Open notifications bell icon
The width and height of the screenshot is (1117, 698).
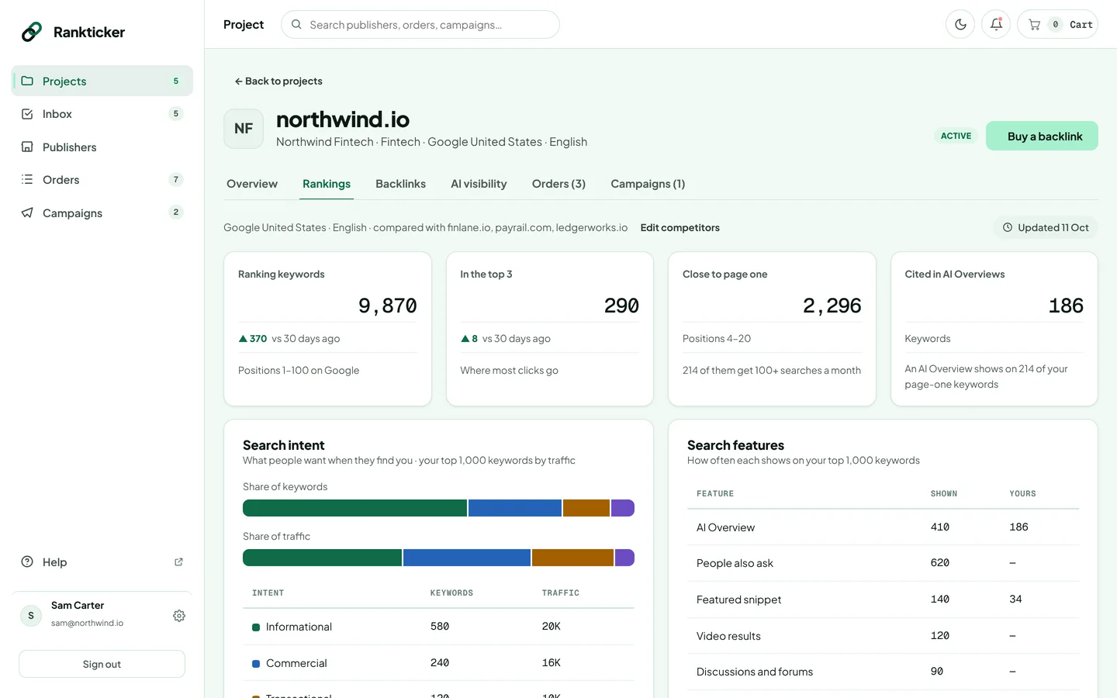click(x=996, y=24)
